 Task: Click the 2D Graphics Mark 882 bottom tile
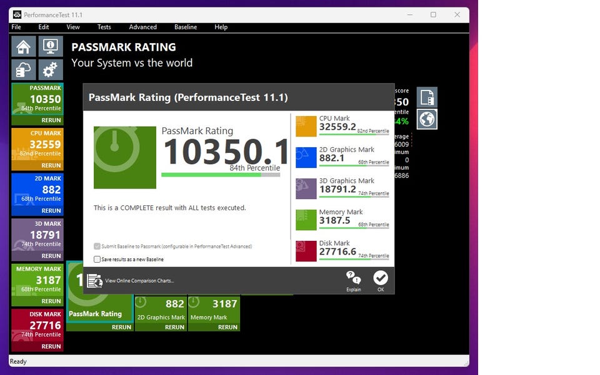pos(161,309)
